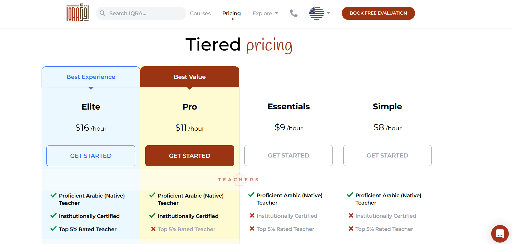Click the phone call icon
This screenshot has height=244, width=512.
coord(293,13)
